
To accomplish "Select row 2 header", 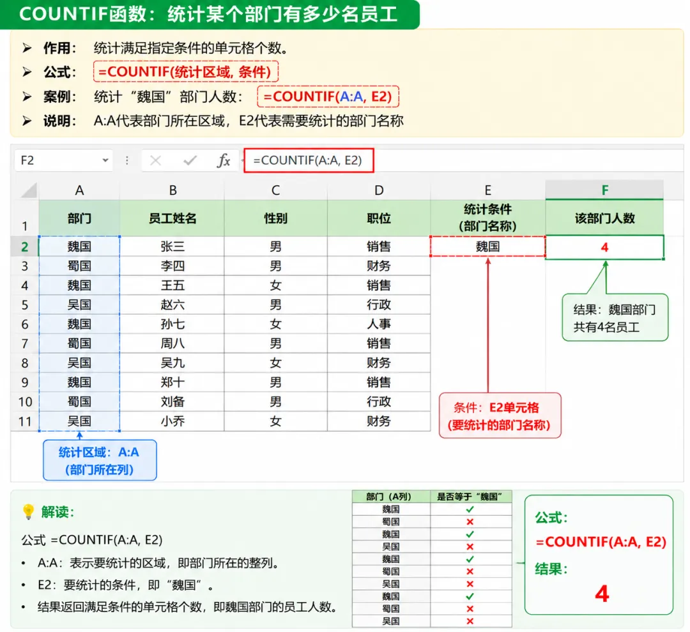I will click(x=25, y=246).
